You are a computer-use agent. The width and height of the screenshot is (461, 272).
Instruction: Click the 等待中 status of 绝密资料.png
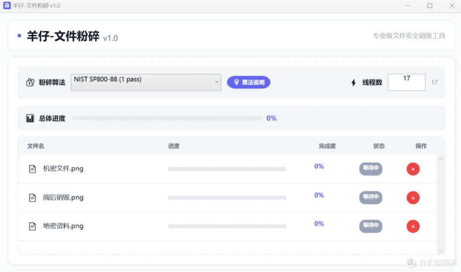pyautogui.click(x=371, y=226)
